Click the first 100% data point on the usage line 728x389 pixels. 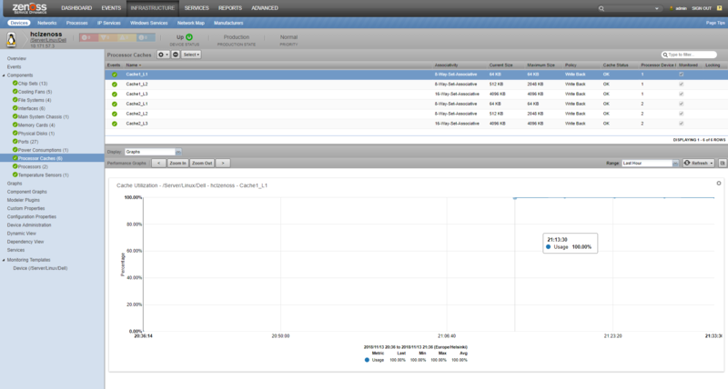514,198
